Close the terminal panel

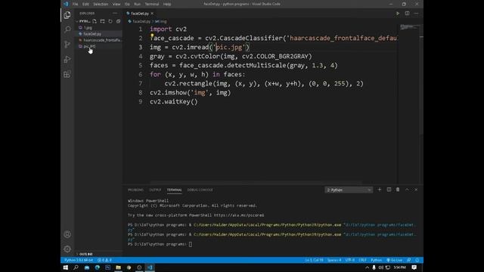tap(416, 190)
